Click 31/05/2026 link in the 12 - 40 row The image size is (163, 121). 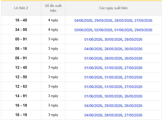pyautogui.click(x=113, y=68)
